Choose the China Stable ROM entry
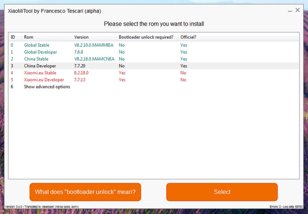 pos(36,59)
